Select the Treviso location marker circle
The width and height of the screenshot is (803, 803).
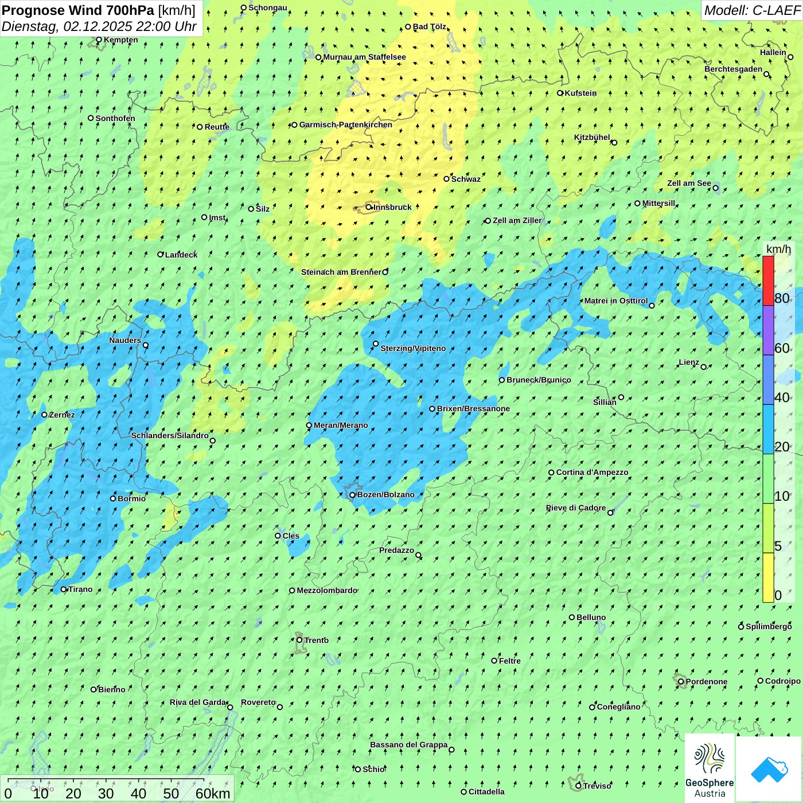578,786
